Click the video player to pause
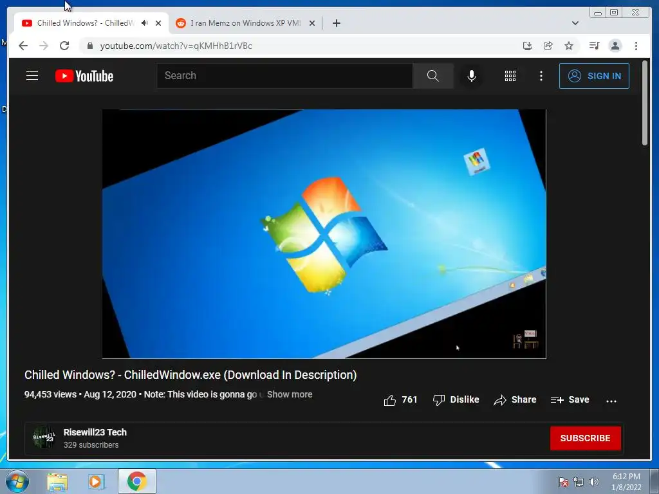The width and height of the screenshot is (659, 494). 324,234
